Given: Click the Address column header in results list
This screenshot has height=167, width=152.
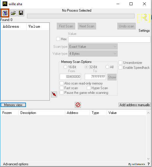Looking at the screenshot, I should 13,27.
